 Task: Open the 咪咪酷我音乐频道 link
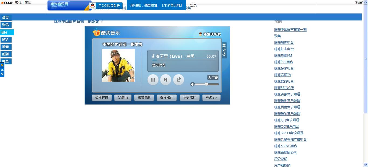pyautogui.click(x=287, y=114)
